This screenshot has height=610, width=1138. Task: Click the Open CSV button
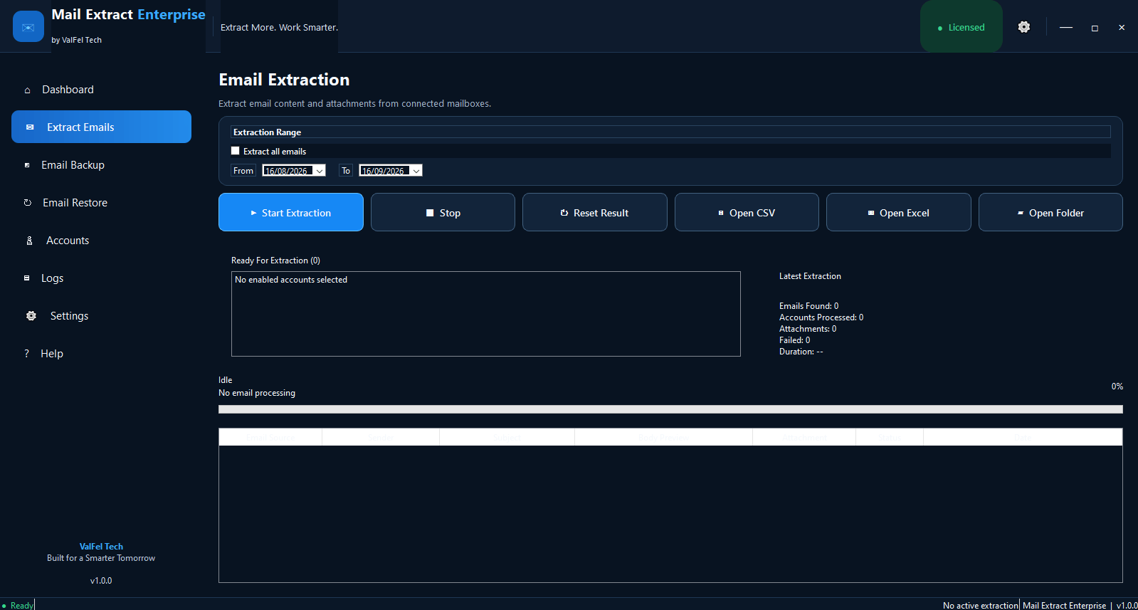[x=747, y=212]
